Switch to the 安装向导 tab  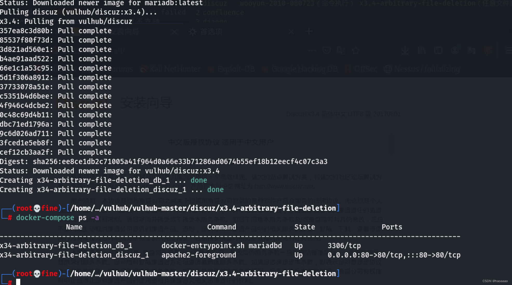pyautogui.click(x=125, y=32)
